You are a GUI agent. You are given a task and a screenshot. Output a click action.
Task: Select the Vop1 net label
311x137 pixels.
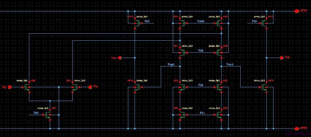coord(171,64)
